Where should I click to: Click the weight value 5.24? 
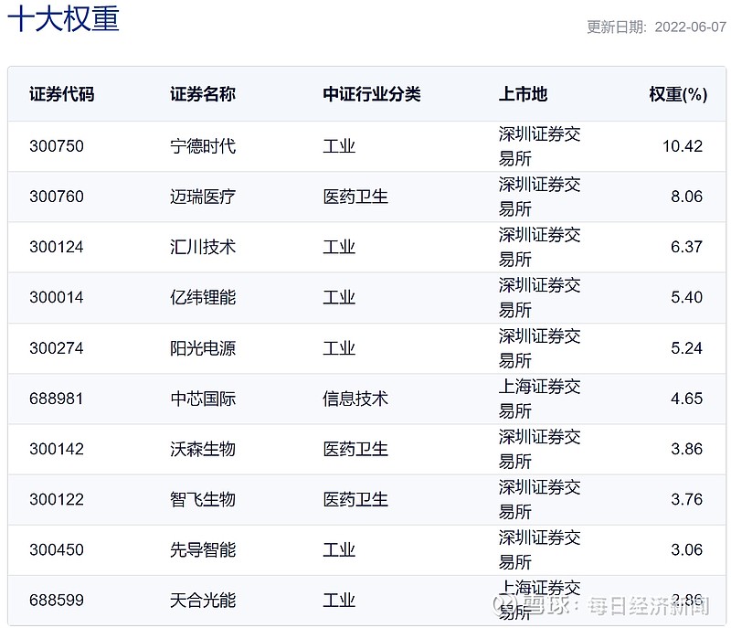(x=687, y=348)
